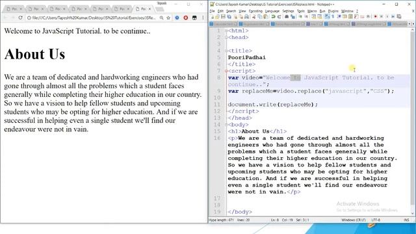416x234 pixels.
Task: Collapse the head tag fold on line 2
Action: pos(226,38)
